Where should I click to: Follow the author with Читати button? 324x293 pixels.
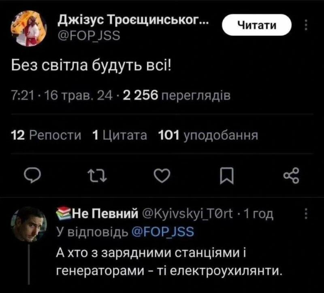coord(257,25)
